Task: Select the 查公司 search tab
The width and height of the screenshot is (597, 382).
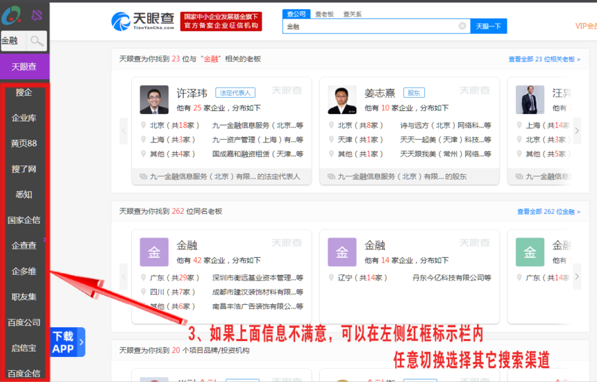Action: [x=296, y=14]
